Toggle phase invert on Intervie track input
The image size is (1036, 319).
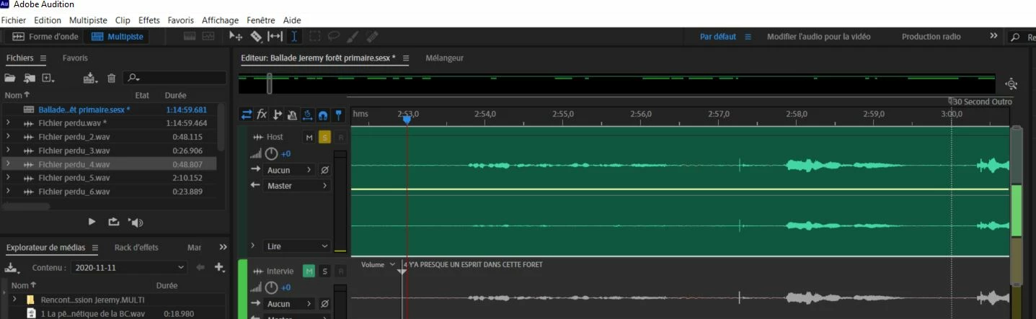click(324, 304)
